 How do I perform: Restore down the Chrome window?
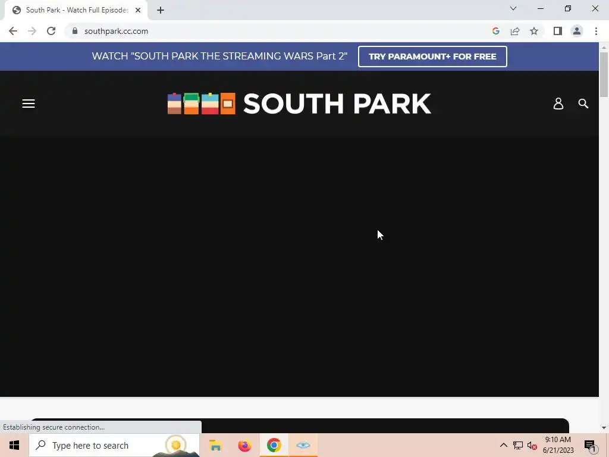click(568, 8)
